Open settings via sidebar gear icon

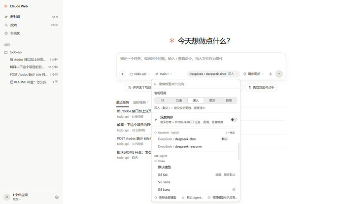coord(57,197)
